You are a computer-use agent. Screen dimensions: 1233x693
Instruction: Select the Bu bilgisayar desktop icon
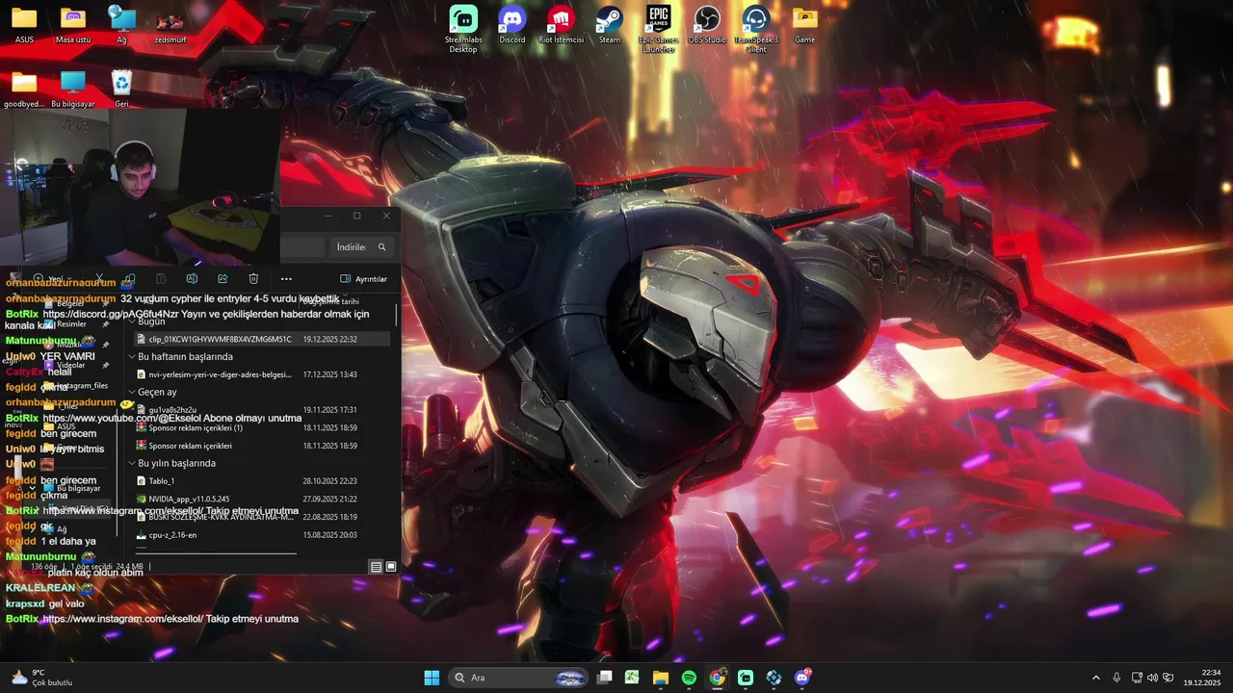point(73,88)
